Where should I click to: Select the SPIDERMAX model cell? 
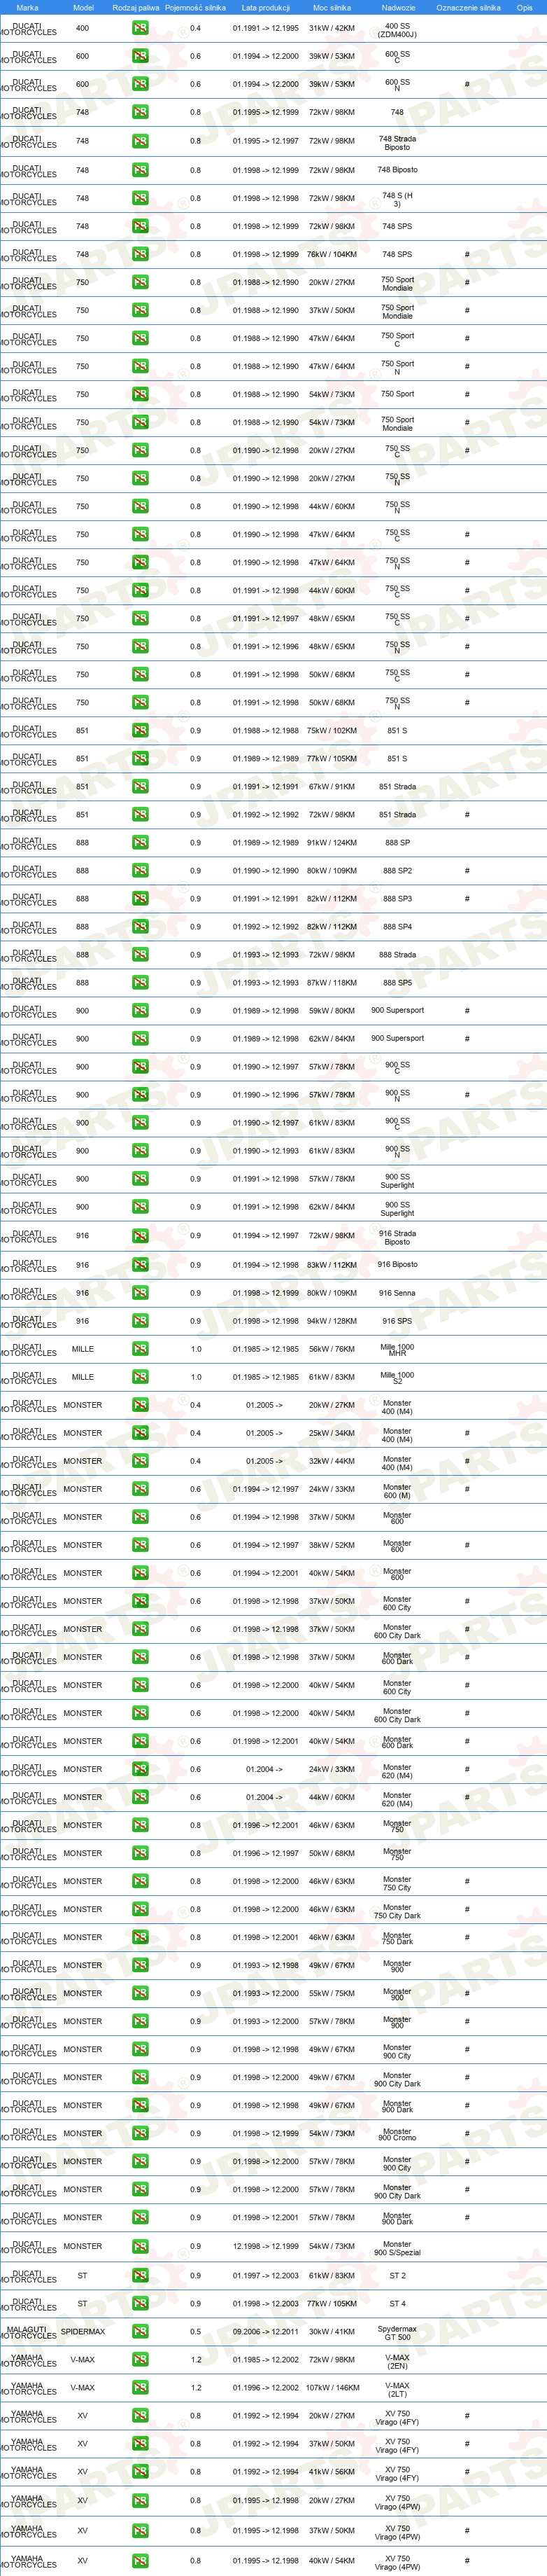pyautogui.click(x=83, y=2331)
